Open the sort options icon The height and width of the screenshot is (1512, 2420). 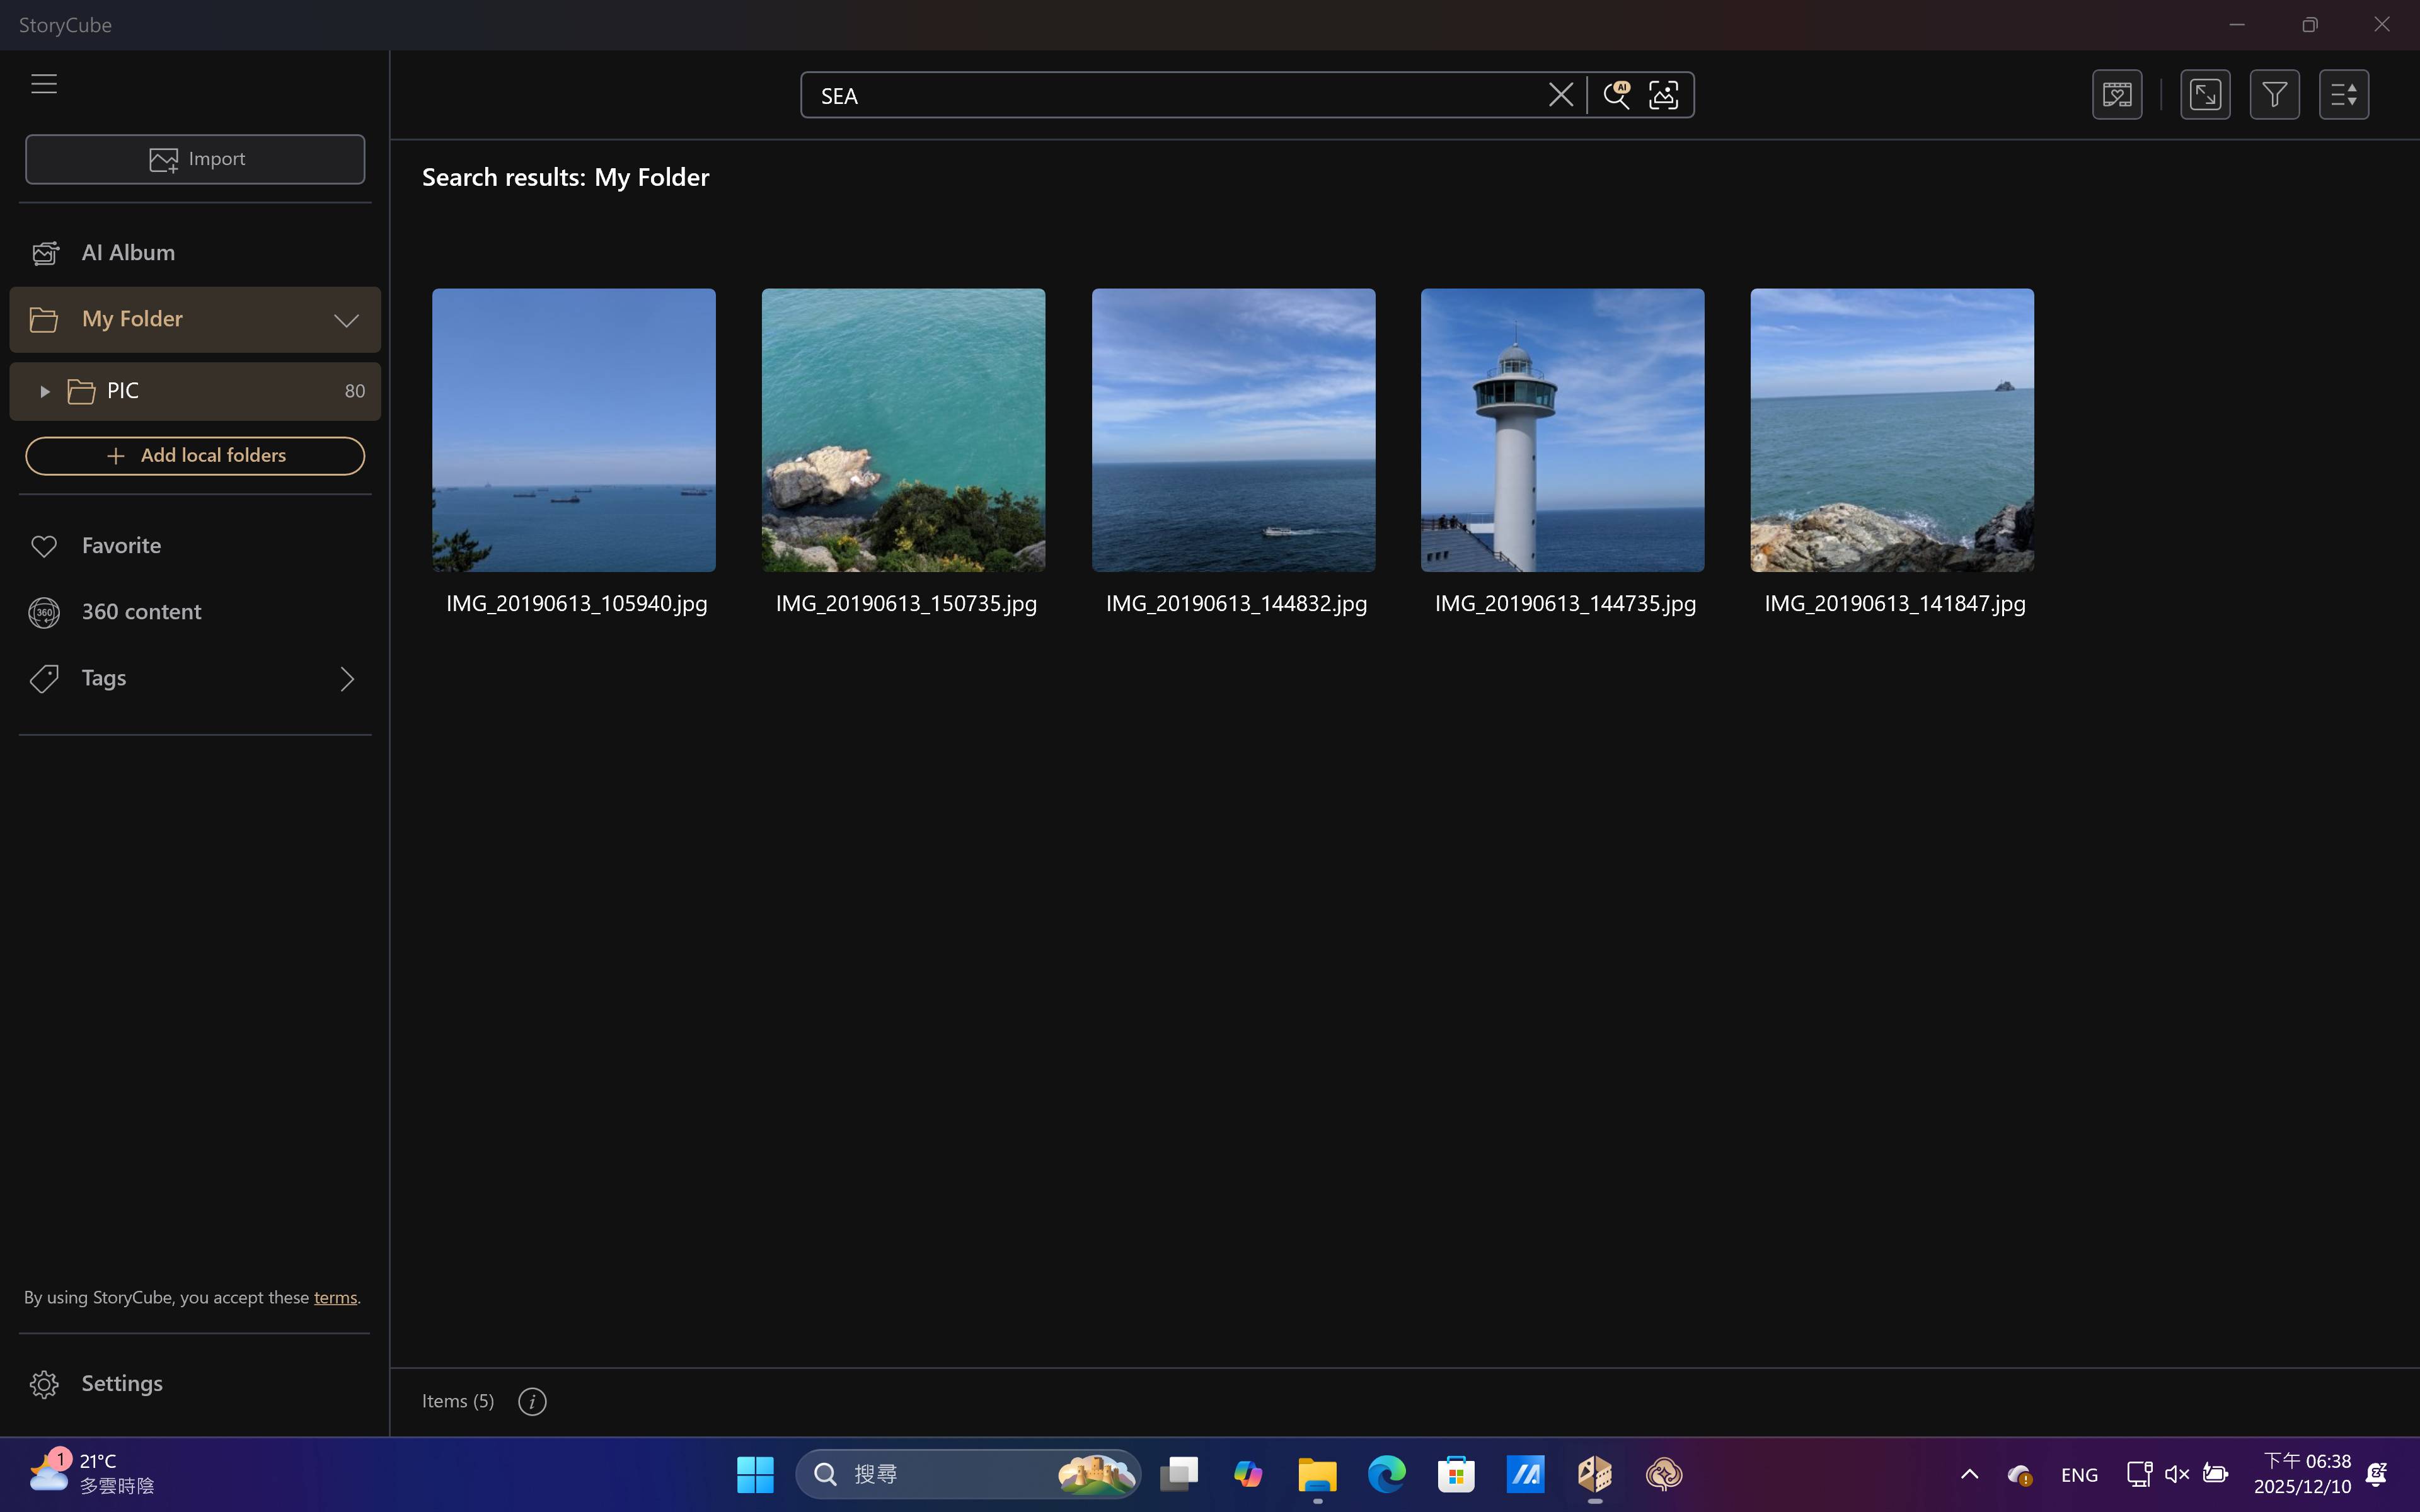pyautogui.click(x=2343, y=95)
